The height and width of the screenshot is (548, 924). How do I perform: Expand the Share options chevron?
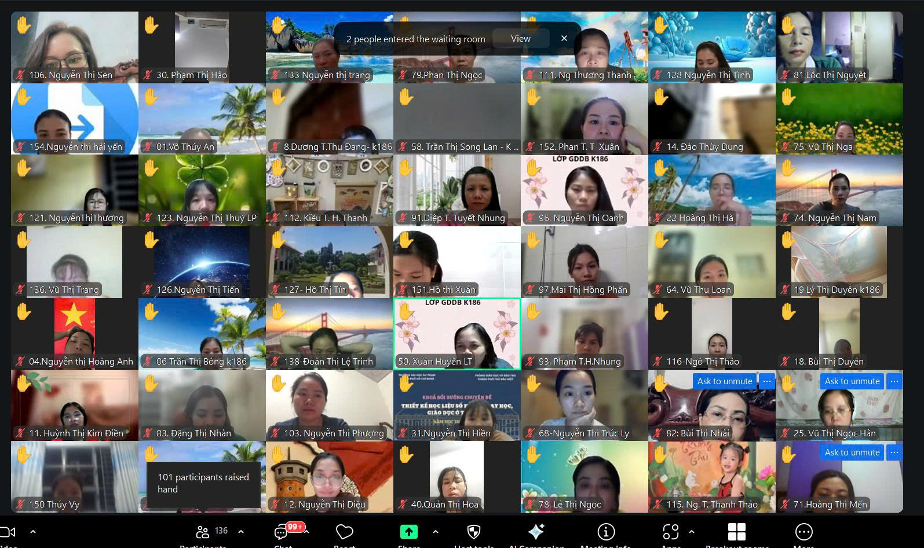click(436, 531)
